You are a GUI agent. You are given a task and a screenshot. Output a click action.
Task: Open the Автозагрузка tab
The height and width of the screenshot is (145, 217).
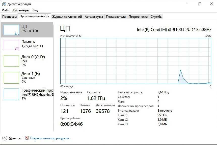pos(94,17)
